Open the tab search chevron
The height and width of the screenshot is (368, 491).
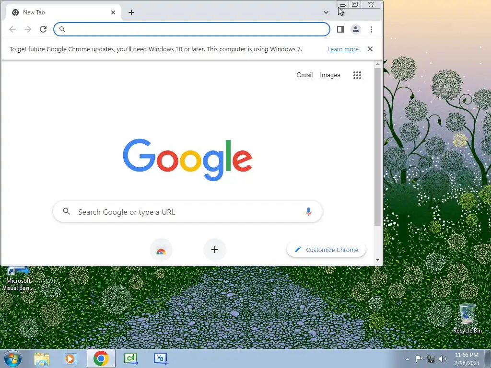[x=326, y=12]
